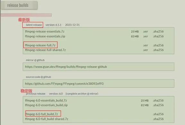This screenshot has width=185, height=125.
Task: Open the FFmpeg GitHub commit e38092ef93 link
Action: pos(64,84)
